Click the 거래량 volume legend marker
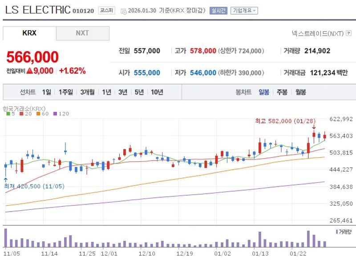This screenshot has height=260, width=356. (x=337, y=232)
